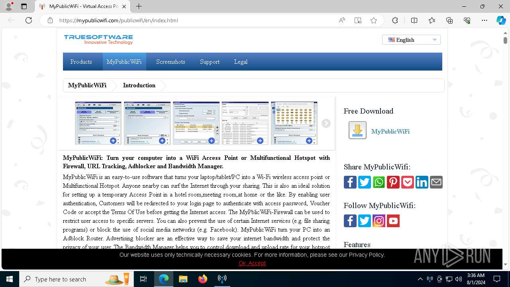
Task: View site information lock icon
Action: 50,20
